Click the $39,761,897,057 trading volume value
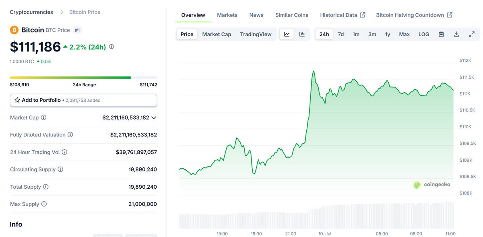This screenshot has width=483, height=237. [x=136, y=152]
